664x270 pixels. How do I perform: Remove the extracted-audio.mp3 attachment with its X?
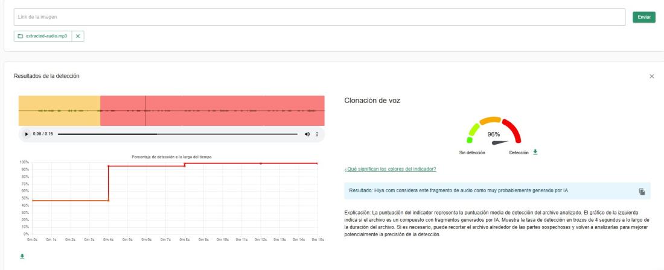tap(78, 36)
